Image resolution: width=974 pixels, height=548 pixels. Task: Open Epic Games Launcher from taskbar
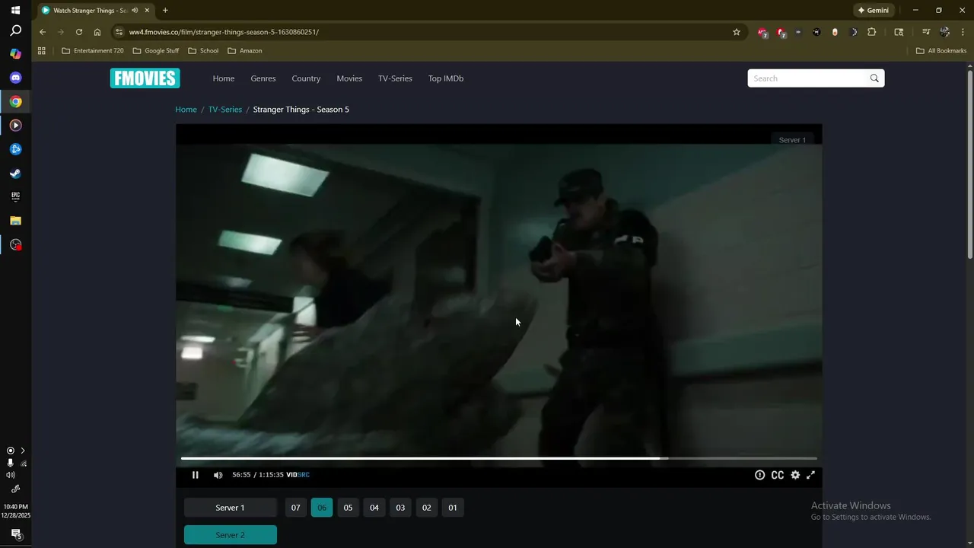[15, 196]
